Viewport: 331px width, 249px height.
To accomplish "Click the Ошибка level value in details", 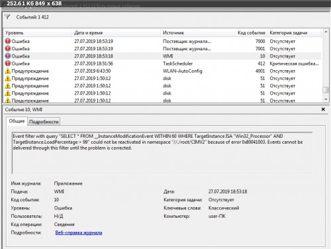I will [63, 208].
